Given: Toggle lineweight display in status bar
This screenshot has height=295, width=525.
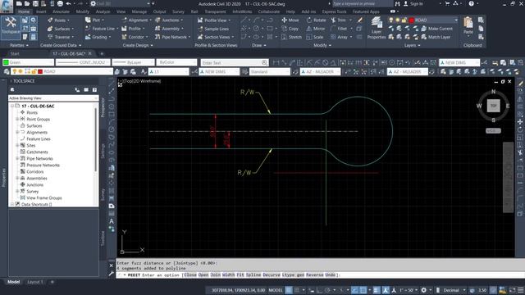Looking at the screenshot, I should click(x=377, y=290).
